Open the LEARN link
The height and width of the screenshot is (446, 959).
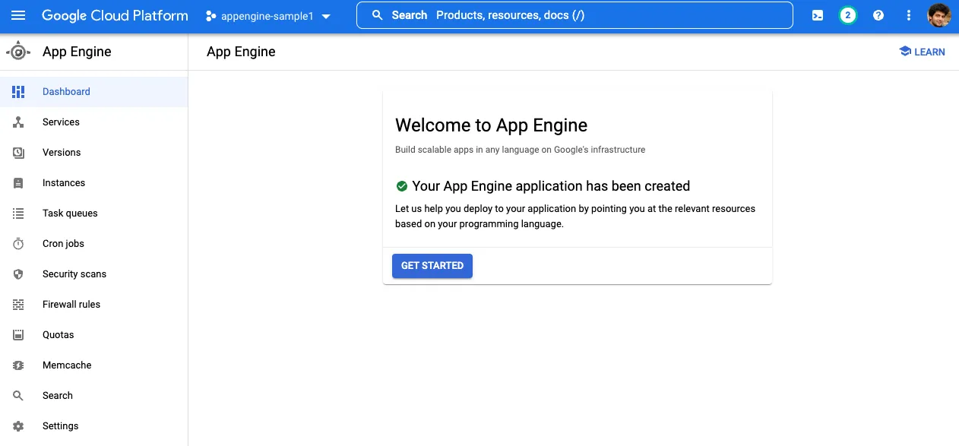[x=922, y=51]
